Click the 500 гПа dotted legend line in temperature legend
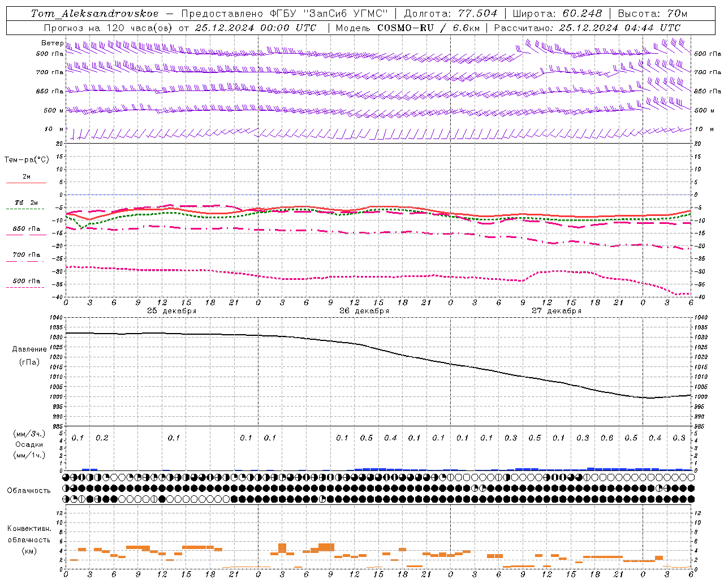The image size is (724, 579). (25, 287)
